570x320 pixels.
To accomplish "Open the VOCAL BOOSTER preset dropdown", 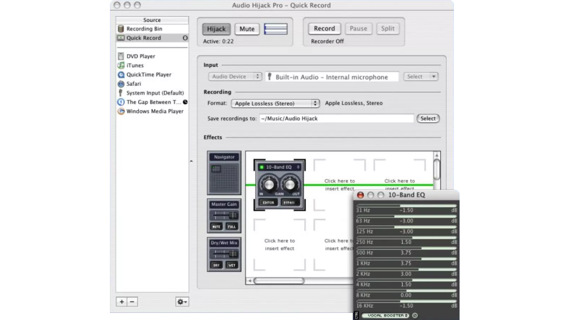I will pyautogui.click(x=385, y=316).
